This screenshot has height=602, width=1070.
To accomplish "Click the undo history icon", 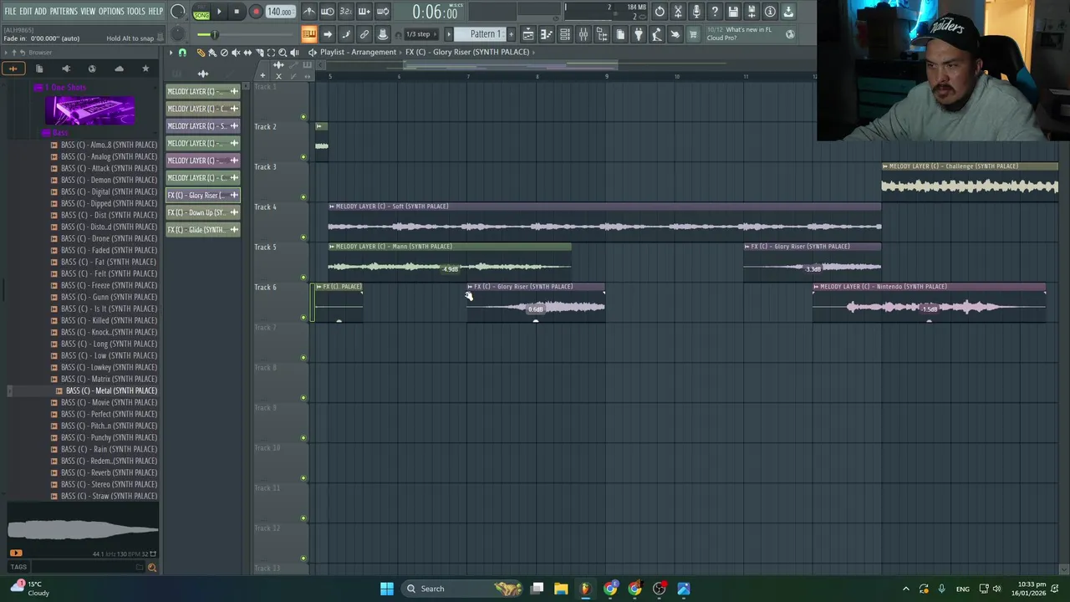I will pyautogui.click(x=660, y=12).
